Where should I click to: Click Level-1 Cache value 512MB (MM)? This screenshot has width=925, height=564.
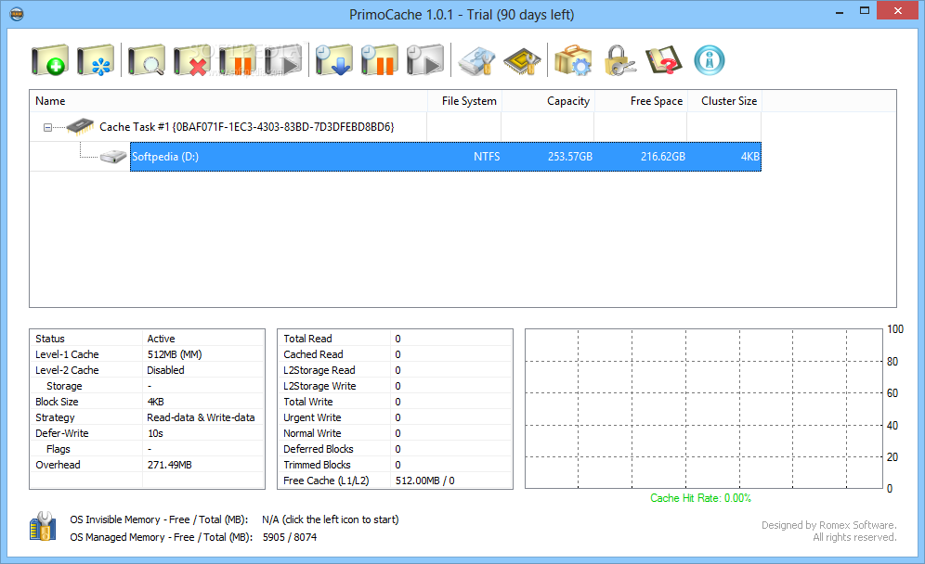pos(175,354)
